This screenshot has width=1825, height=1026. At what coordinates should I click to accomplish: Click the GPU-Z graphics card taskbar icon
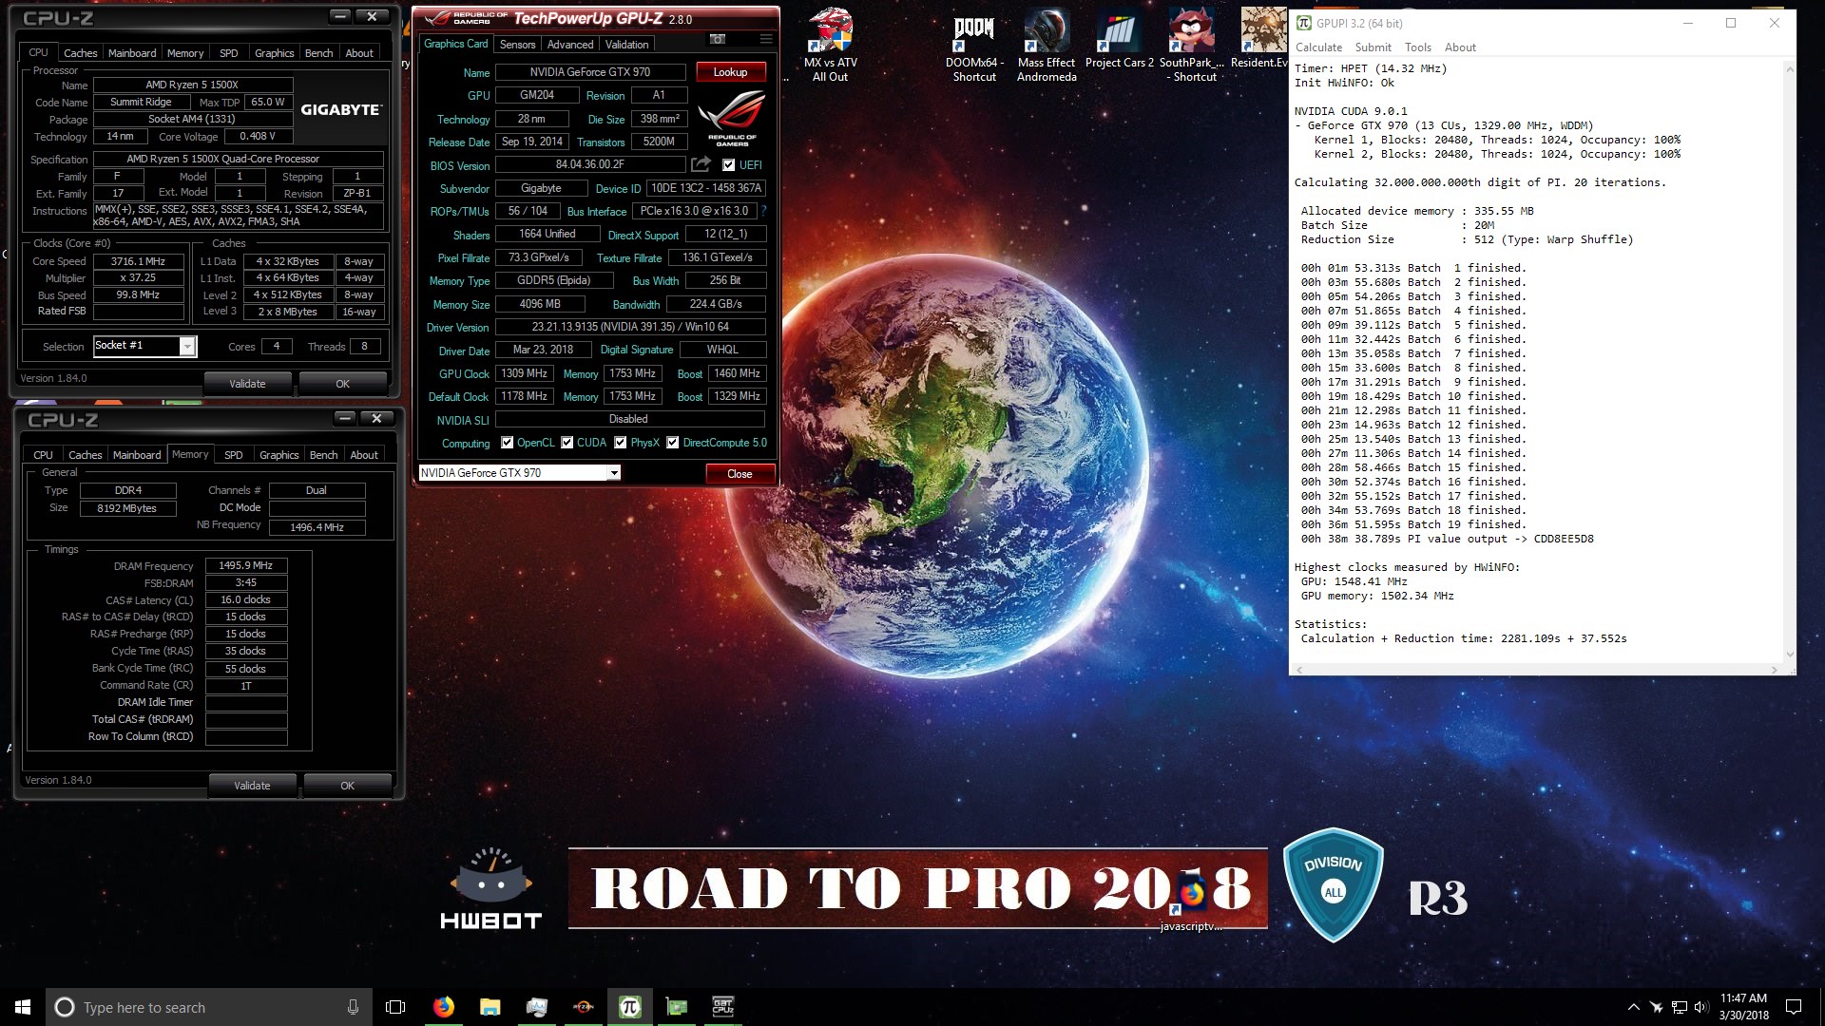[677, 1007]
